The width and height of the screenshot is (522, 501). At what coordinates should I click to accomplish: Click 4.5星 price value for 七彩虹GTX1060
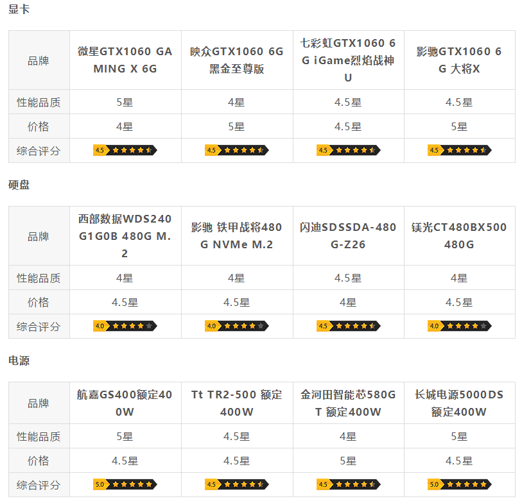coord(348,126)
